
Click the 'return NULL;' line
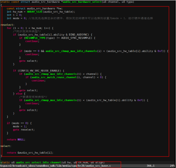[16, 139]
